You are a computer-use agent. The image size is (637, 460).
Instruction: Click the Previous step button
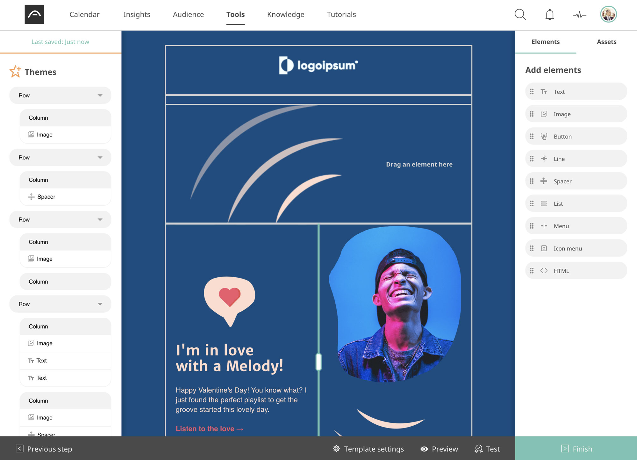tap(44, 449)
